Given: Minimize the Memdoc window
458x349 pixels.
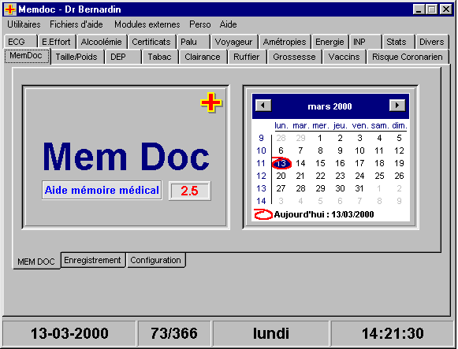Looking at the screenshot, I should tap(419, 9).
